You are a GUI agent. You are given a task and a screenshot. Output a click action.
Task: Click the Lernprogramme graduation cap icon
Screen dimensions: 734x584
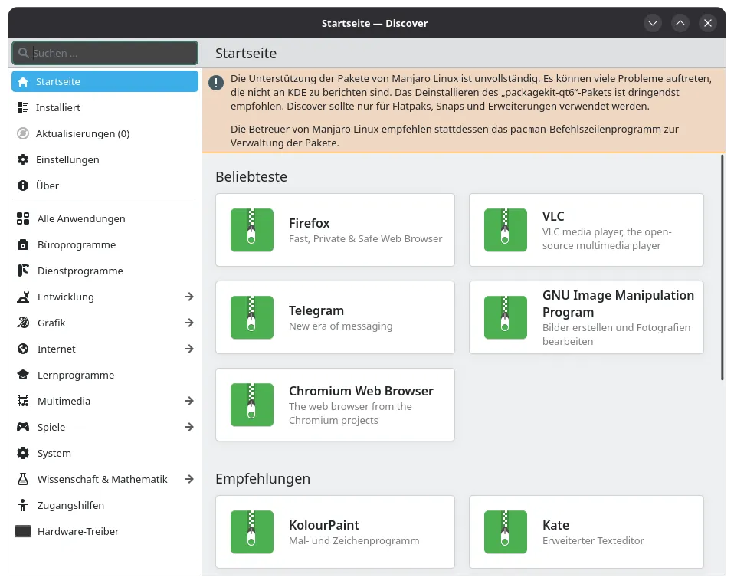(23, 375)
